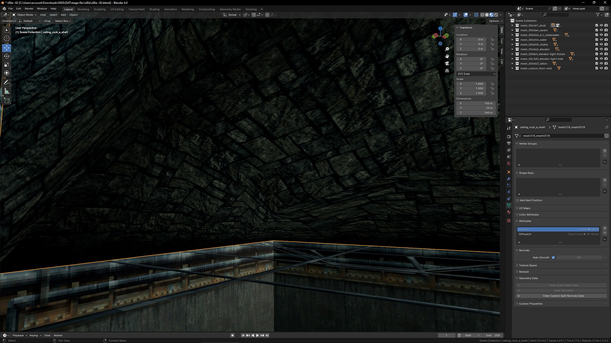The image size is (611, 343).
Task: Switch to the Sculpting workspace tab
Action: click(100, 9)
